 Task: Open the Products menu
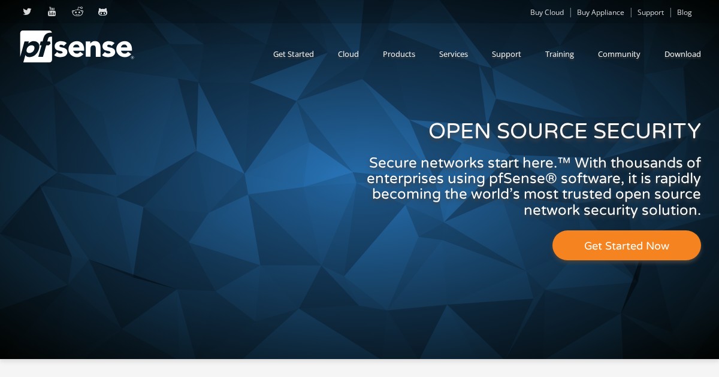pyautogui.click(x=399, y=54)
